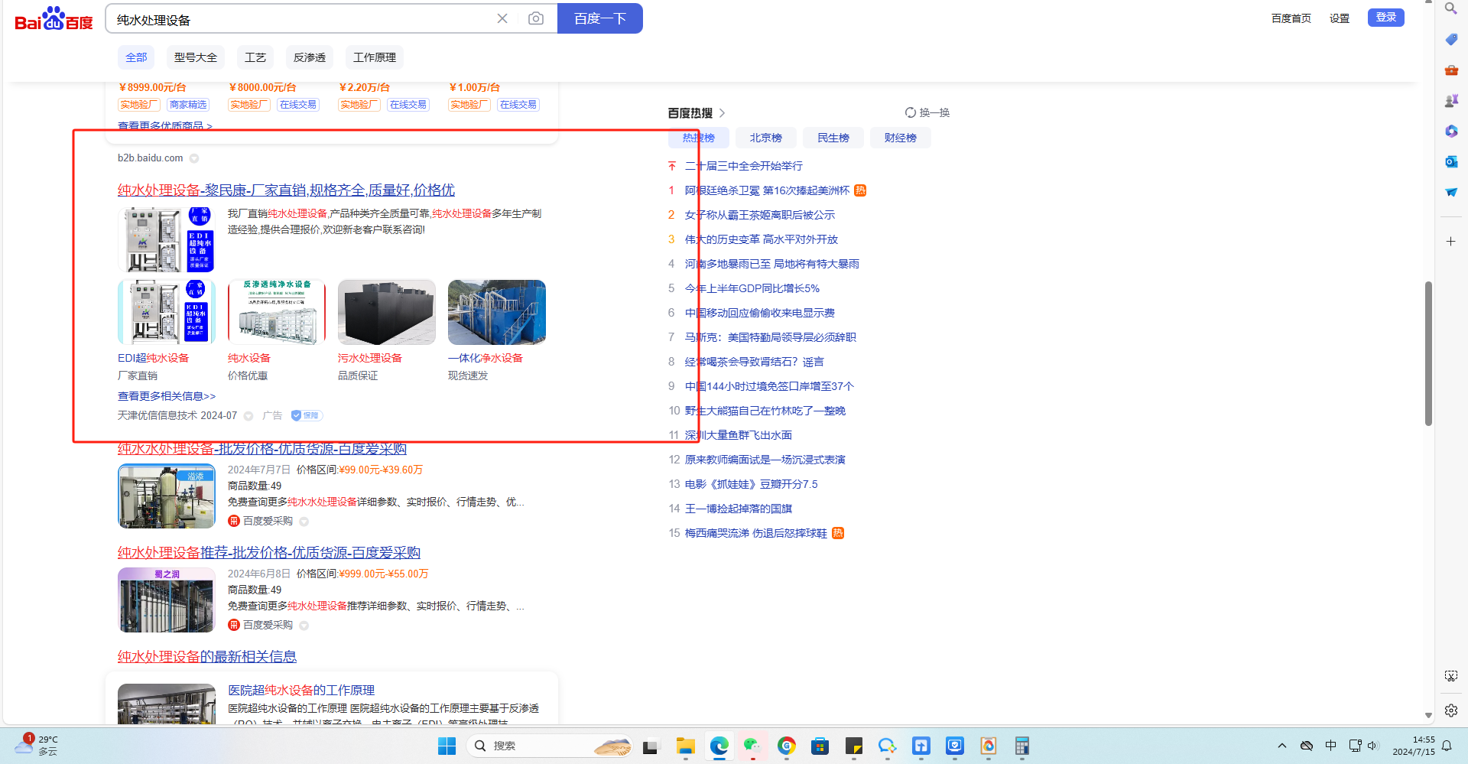Click the red 百度爱采购 icon under the 2024年7月7日 result
1468x764 pixels.
234,521
